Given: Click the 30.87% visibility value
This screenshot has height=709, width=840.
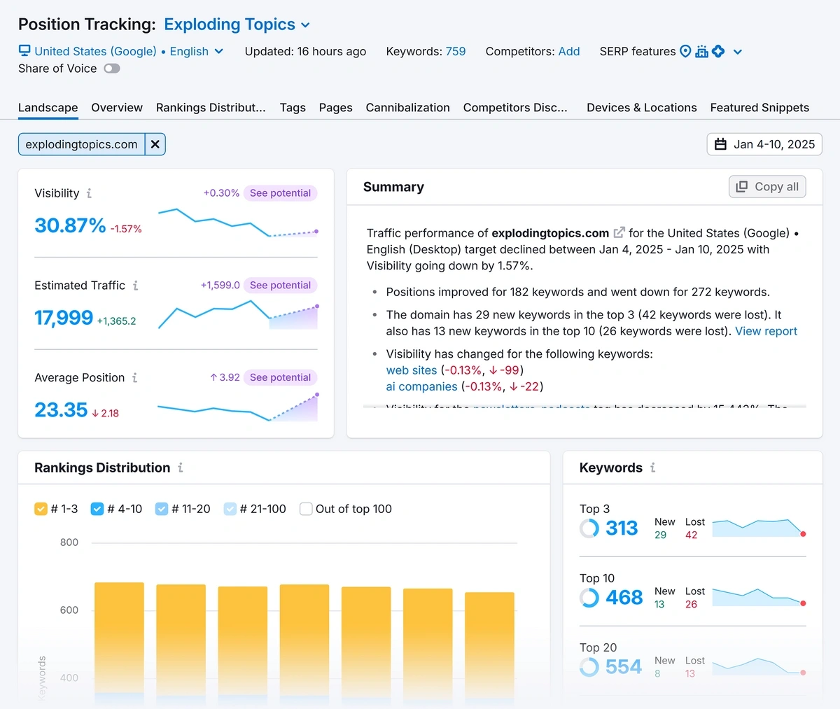Looking at the screenshot, I should pyautogui.click(x=70, y=225).
